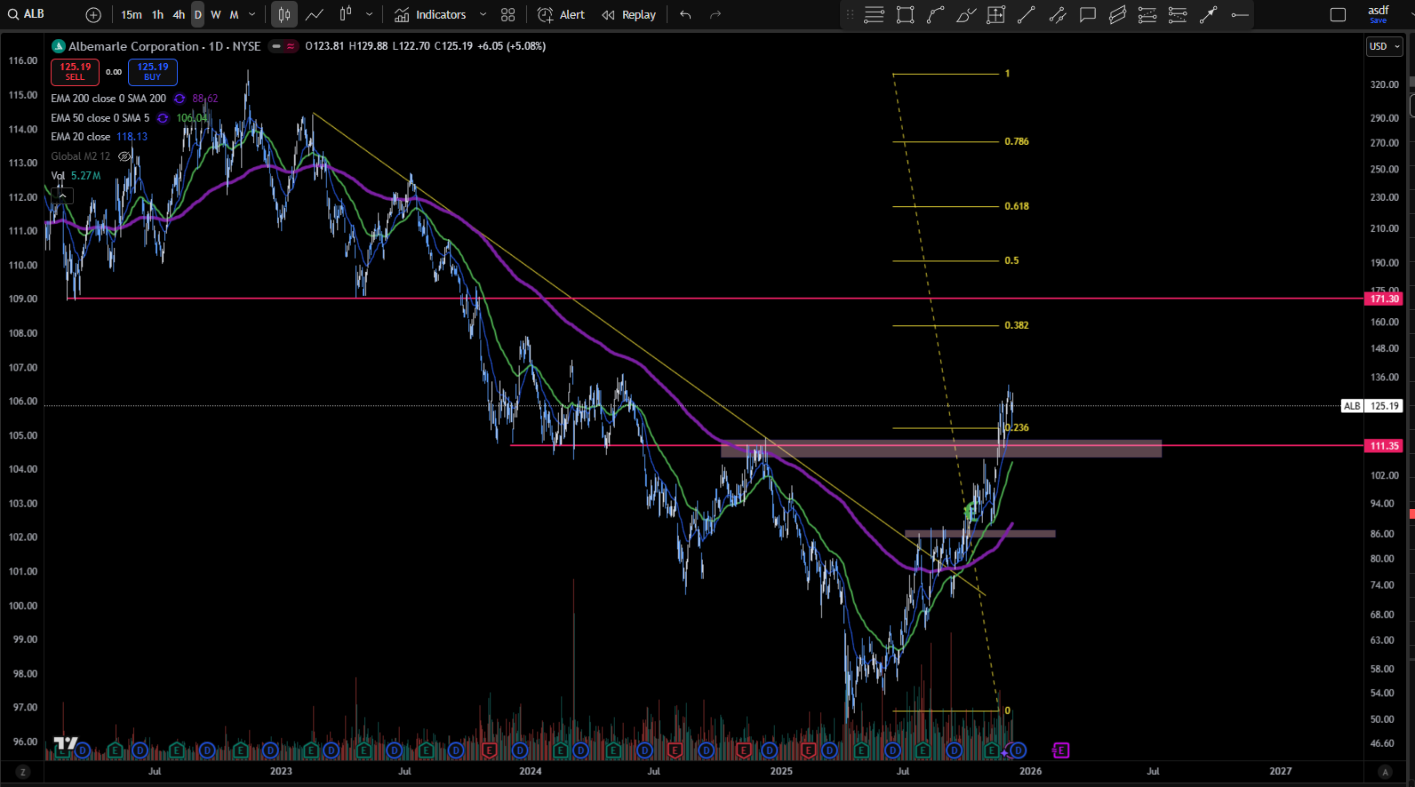
Task: Grab the drawing toolbar drag handle
Action: pos(850,14)
